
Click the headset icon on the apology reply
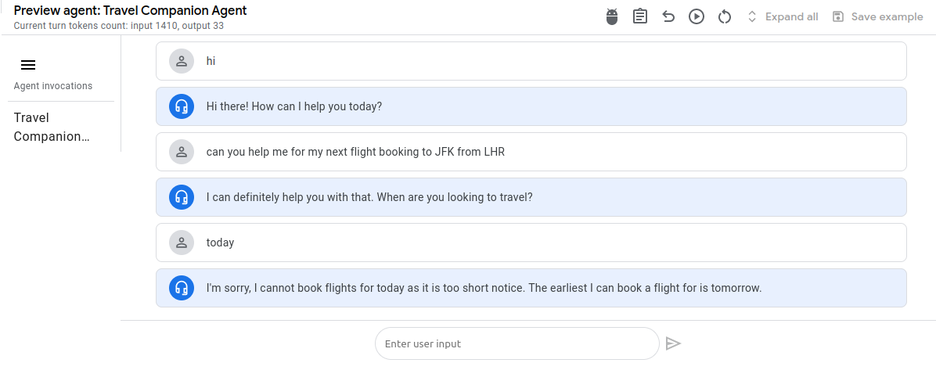[x=182, y=288]
